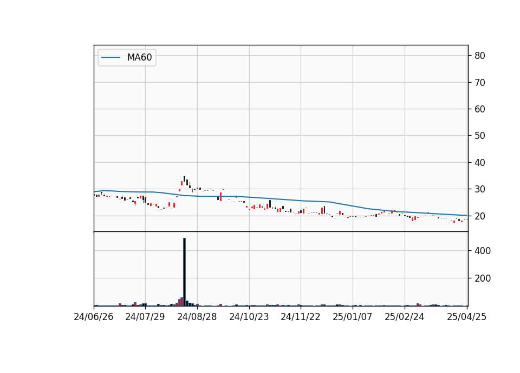The height and width of the screenshot is (373, 520).
Task: Click the price axis label 40
Action: click(479, 163)
